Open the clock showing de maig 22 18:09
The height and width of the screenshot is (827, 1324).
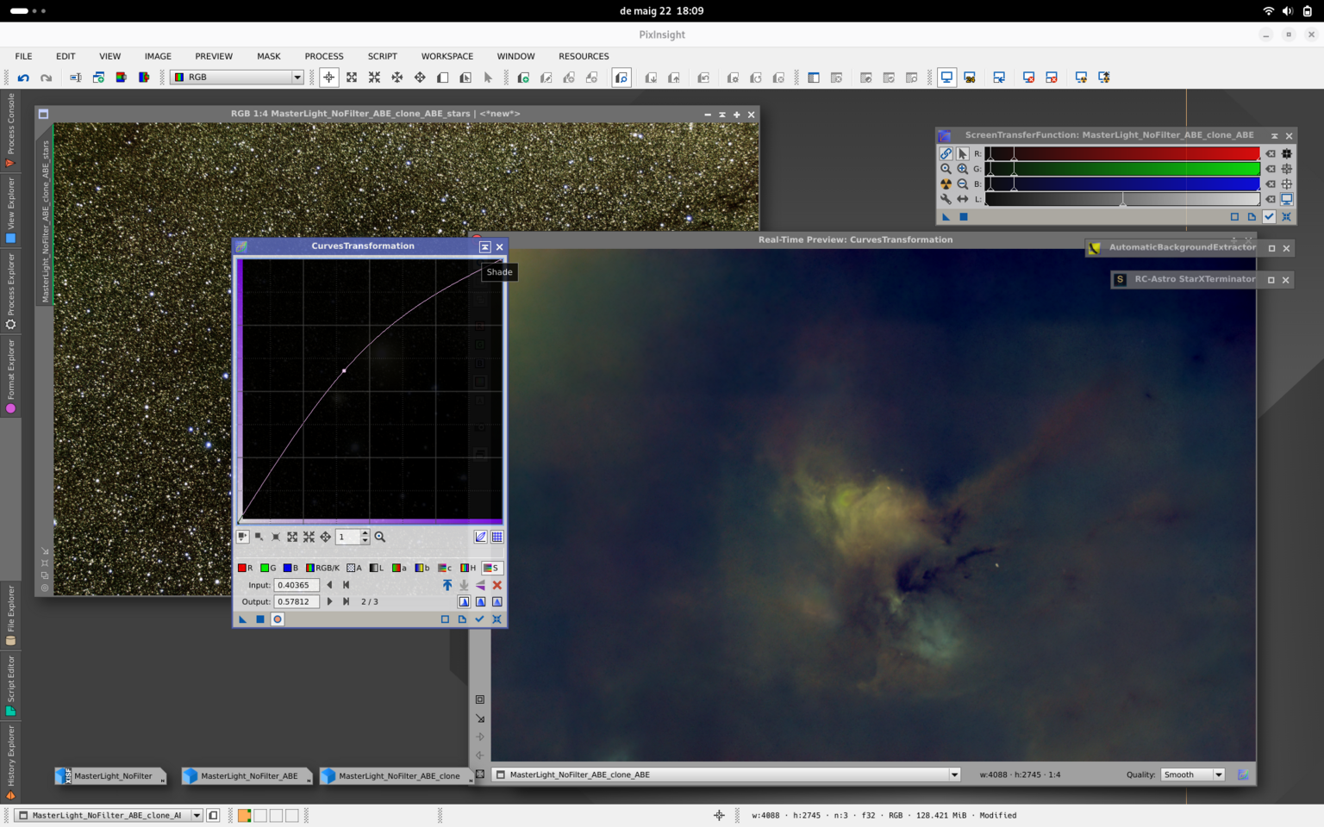pos(661,11)
